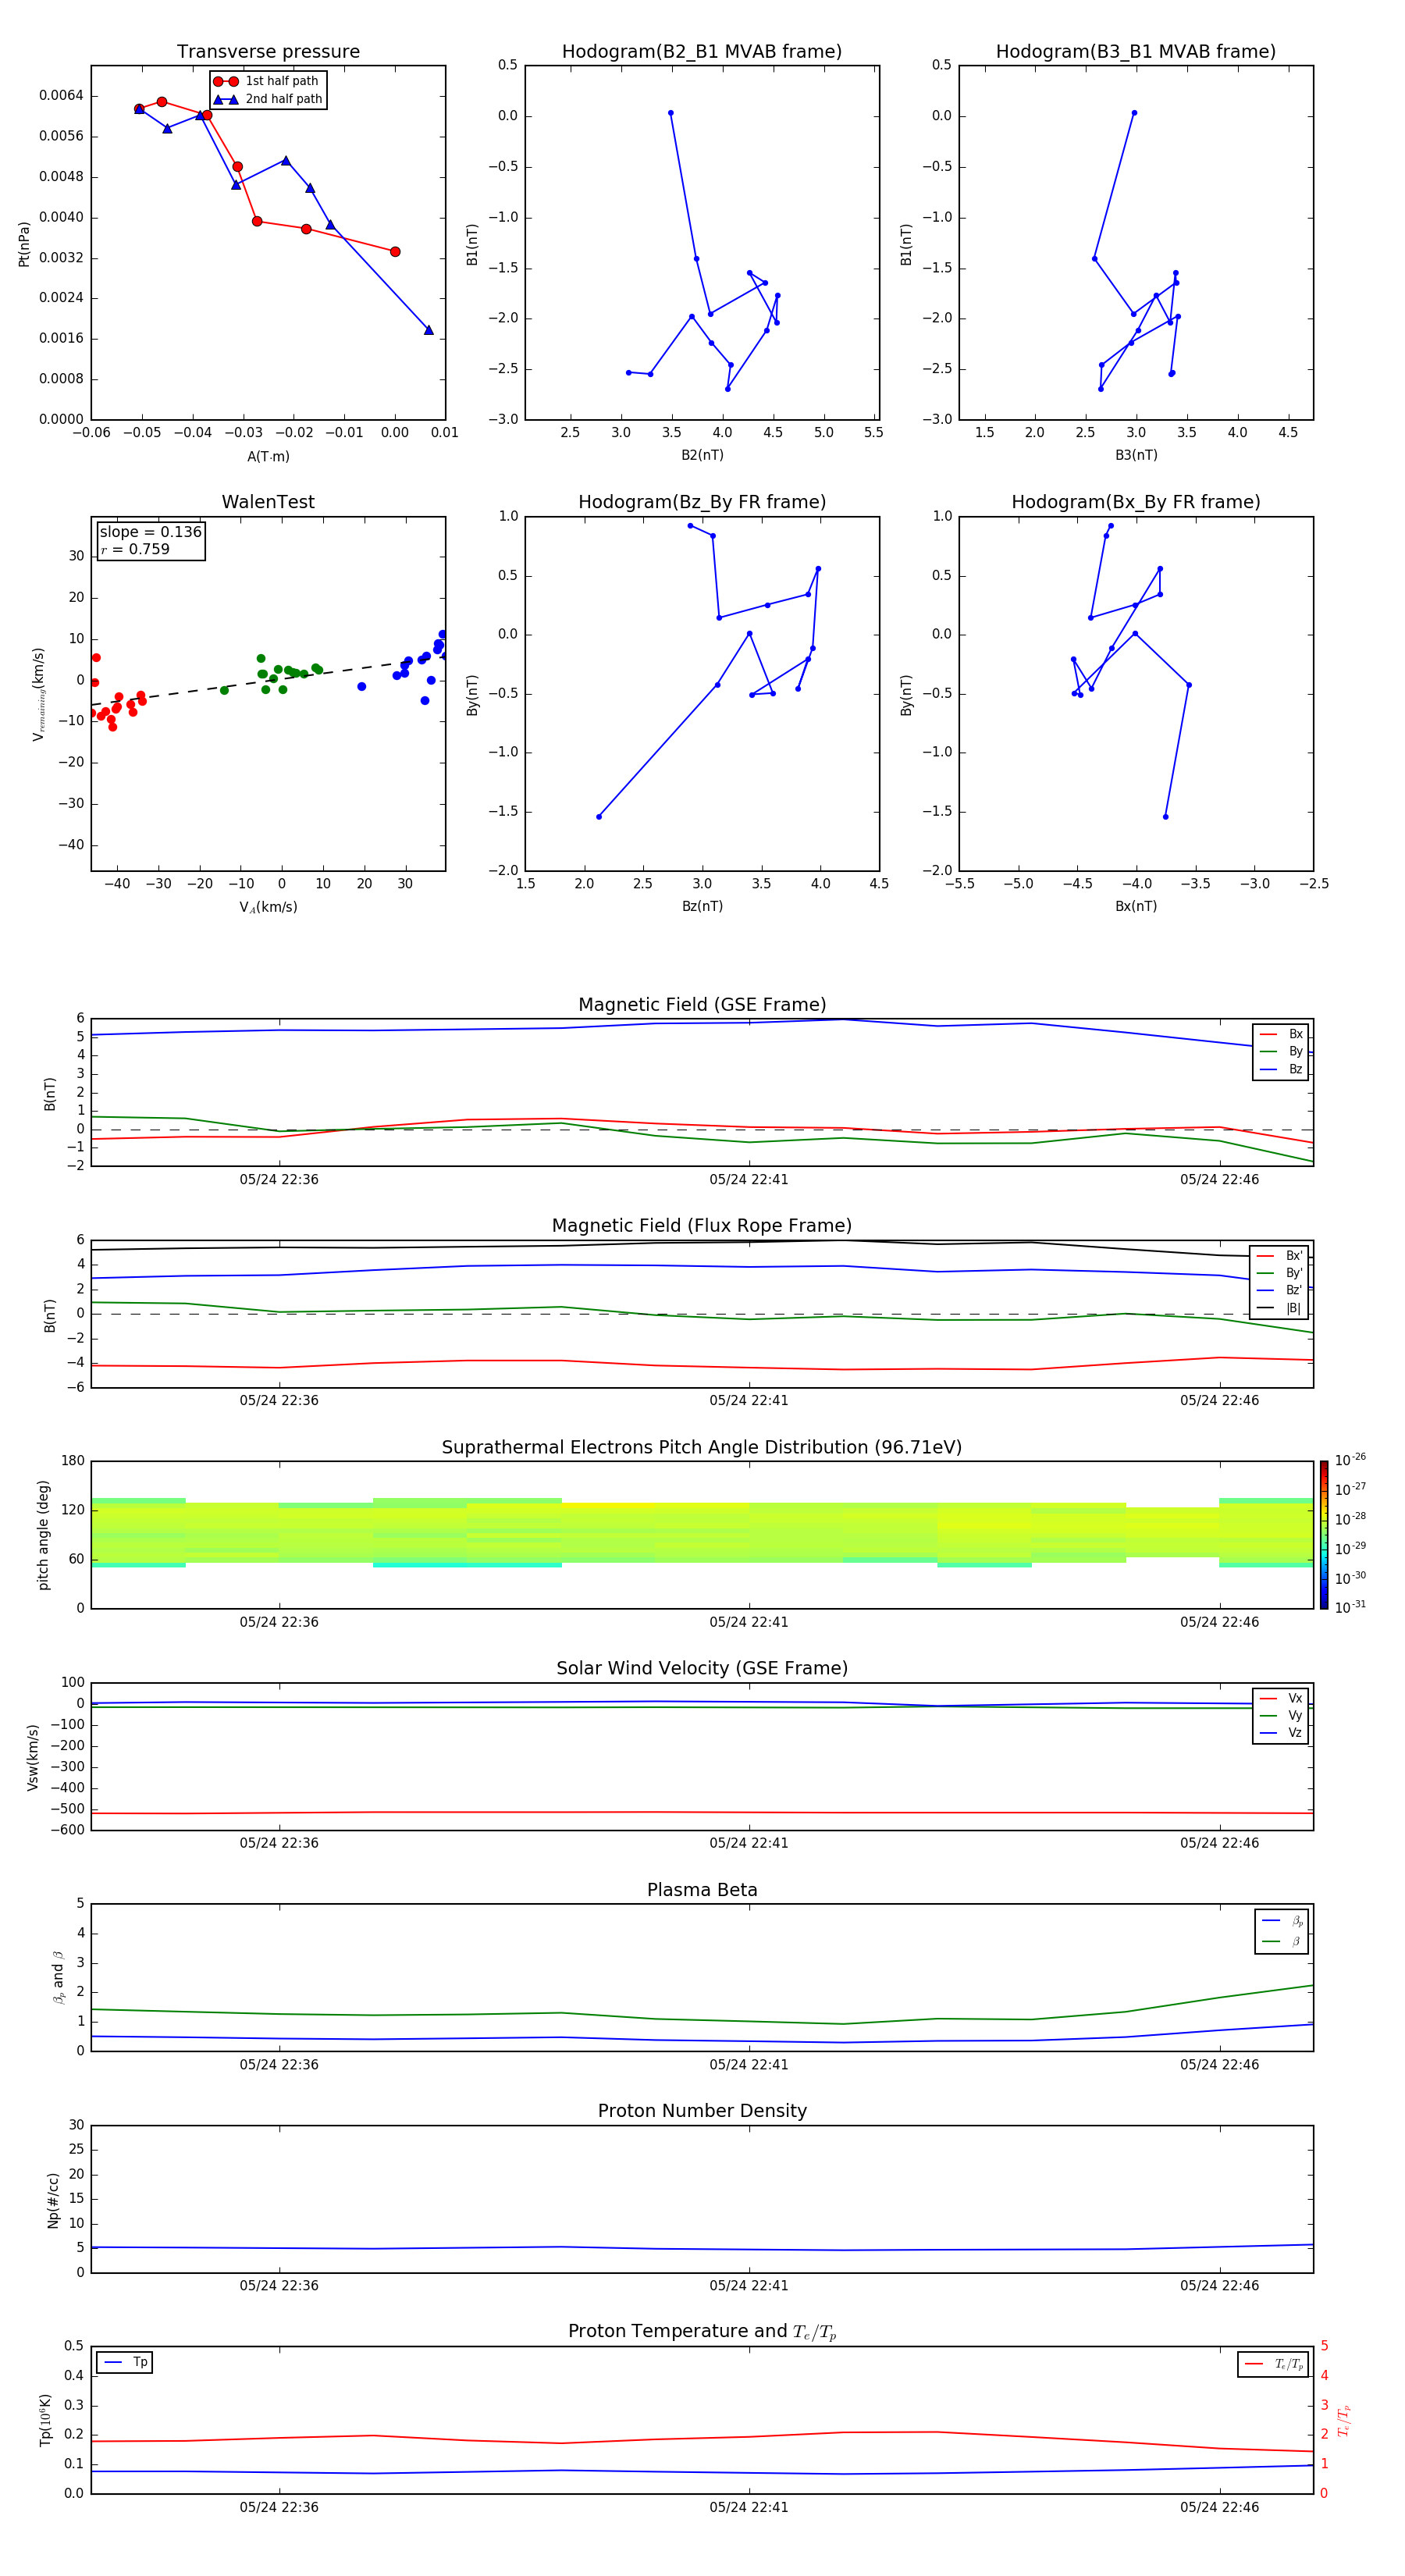The width and height of the screenshot is (1405, 2576).
Task: Click '05/24 22:41' tick under GSE magnetic field
Action: 749,1180
